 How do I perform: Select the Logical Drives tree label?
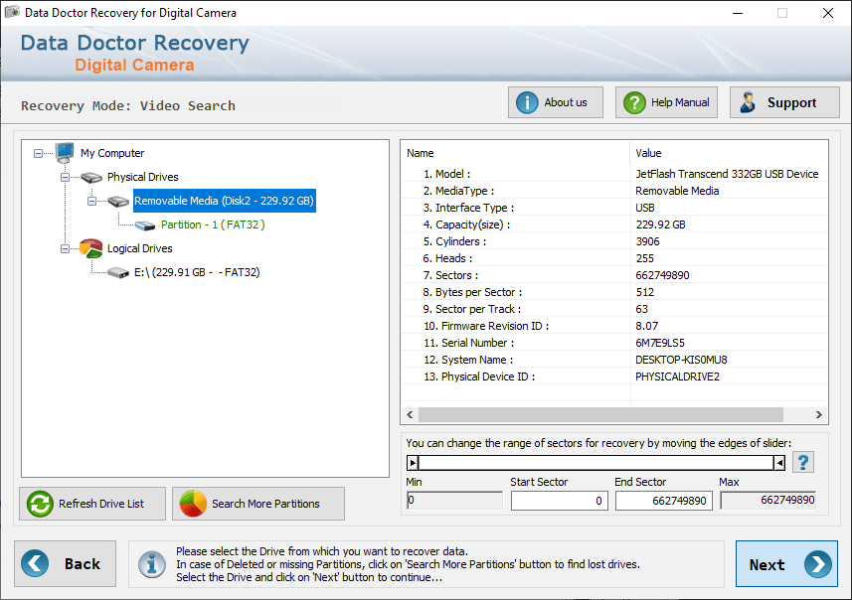tap(139, 248)
